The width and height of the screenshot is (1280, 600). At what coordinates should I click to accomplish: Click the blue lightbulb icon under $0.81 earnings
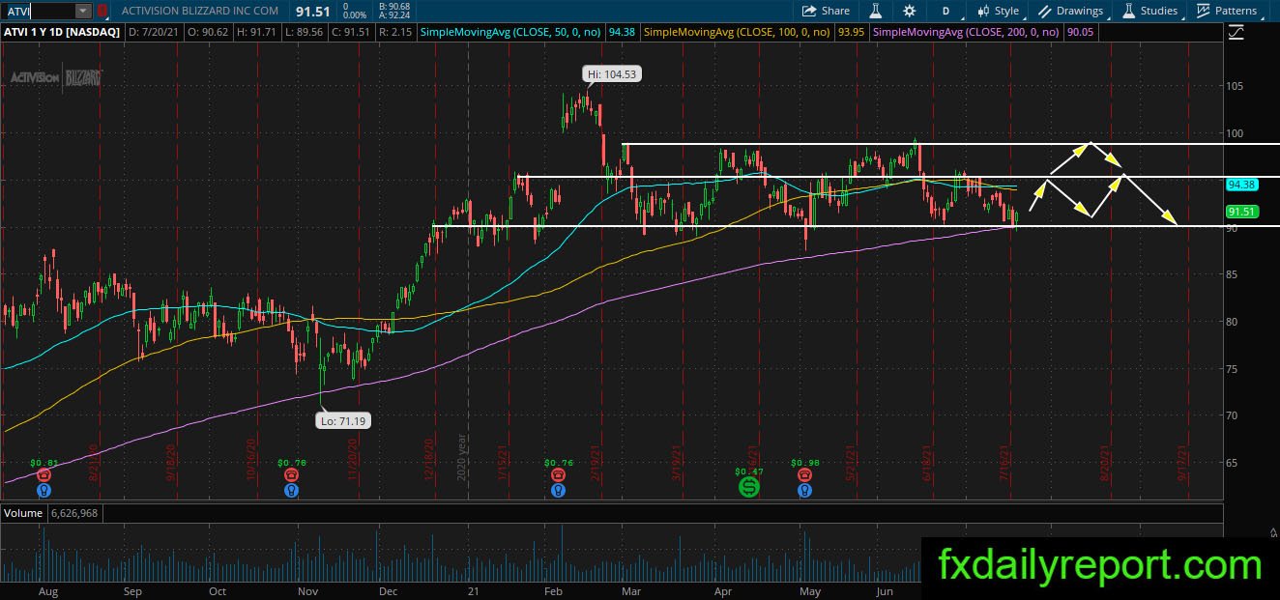(x=44, y=491)
